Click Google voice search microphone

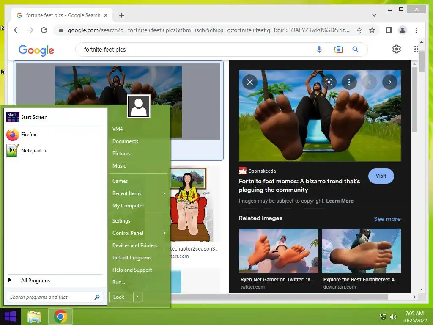click(x=319, y=50)
